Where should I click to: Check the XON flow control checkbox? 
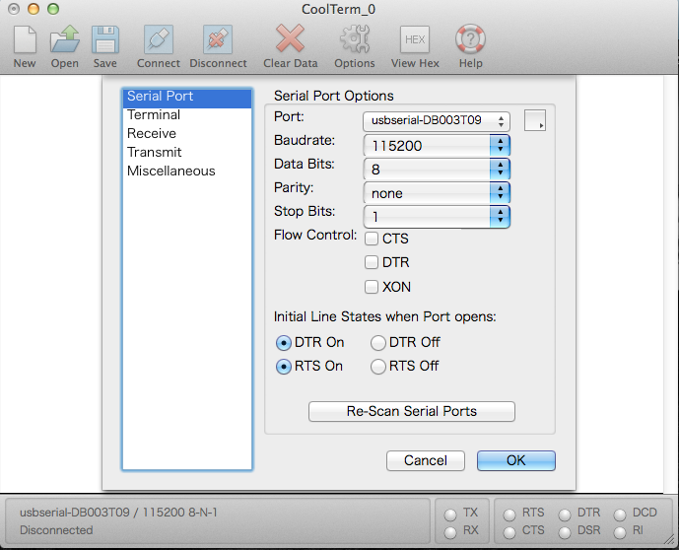[372, 288]
